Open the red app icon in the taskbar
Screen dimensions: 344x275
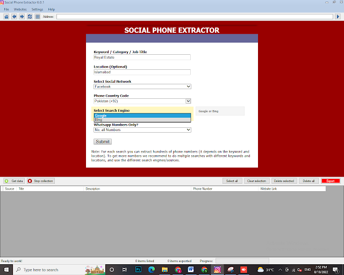tap(243, 270)
